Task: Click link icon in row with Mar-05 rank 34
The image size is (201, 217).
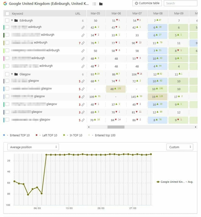Action: click(x=83, y=35)
